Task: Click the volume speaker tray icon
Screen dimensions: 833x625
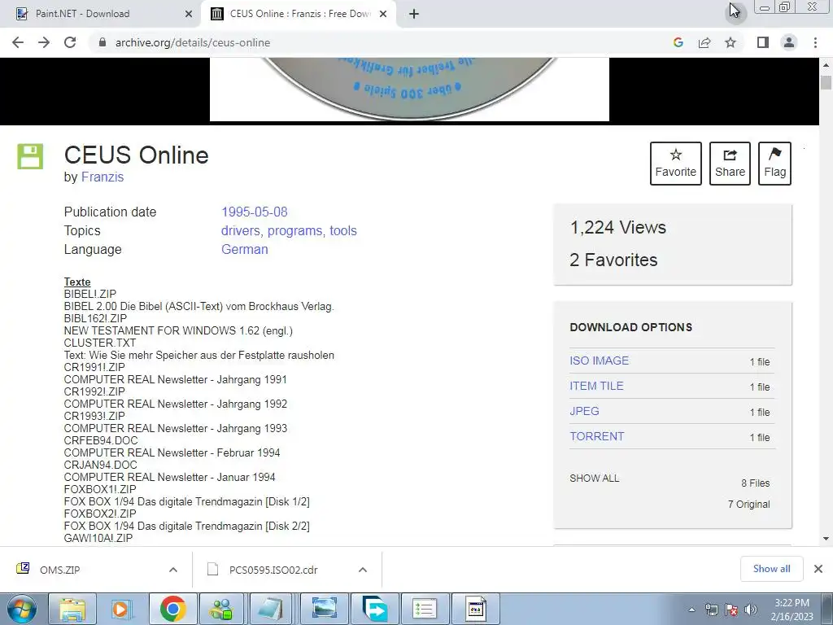Action: pos(751,610)
